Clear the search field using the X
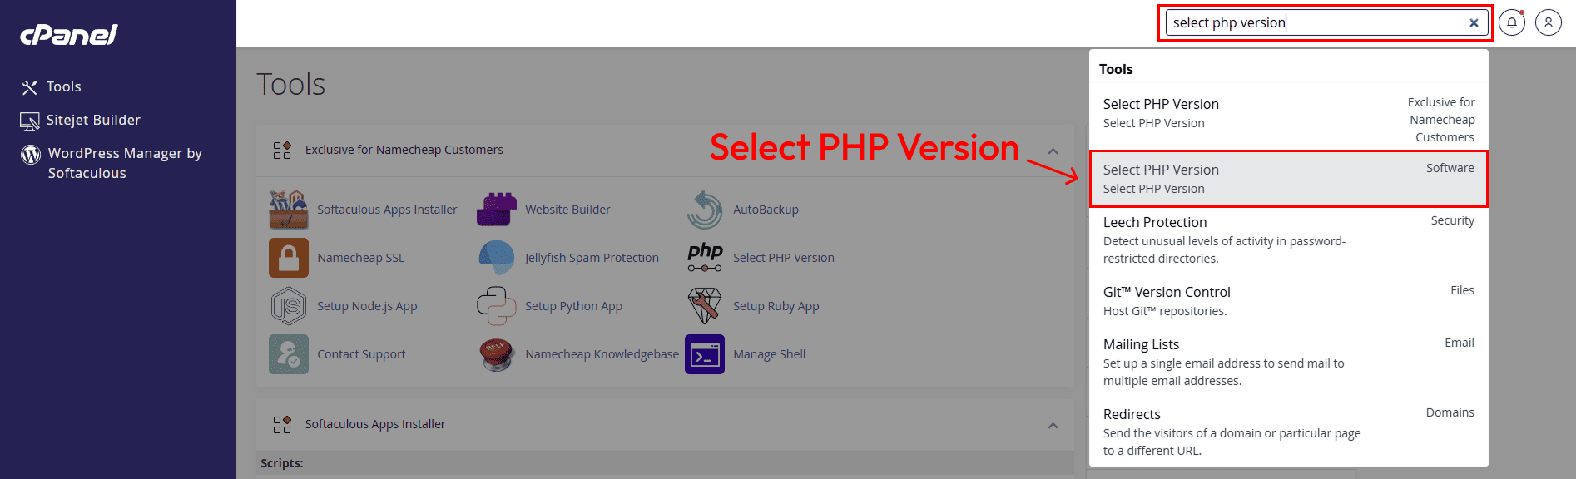1576x479 pixels. pos(1473,22)
